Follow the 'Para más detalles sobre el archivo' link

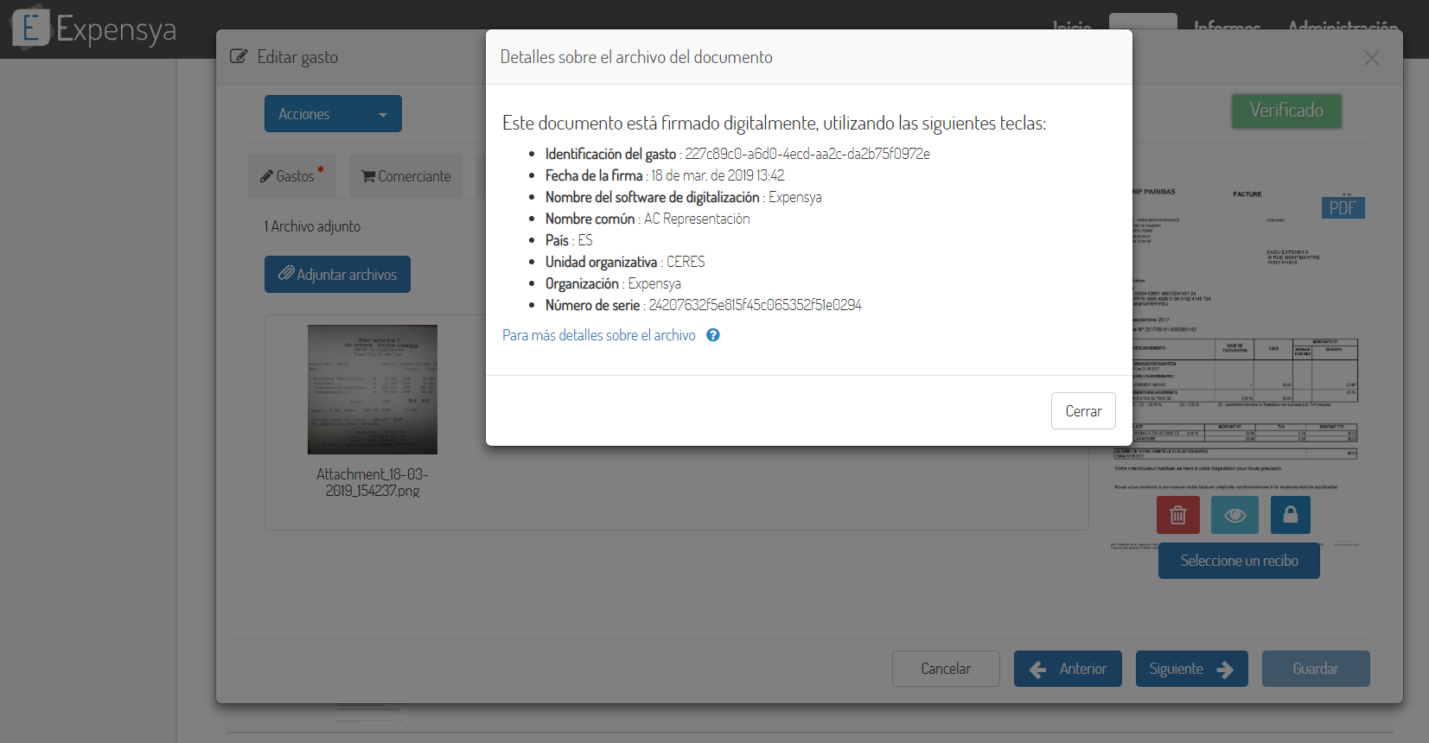[599, 335]
